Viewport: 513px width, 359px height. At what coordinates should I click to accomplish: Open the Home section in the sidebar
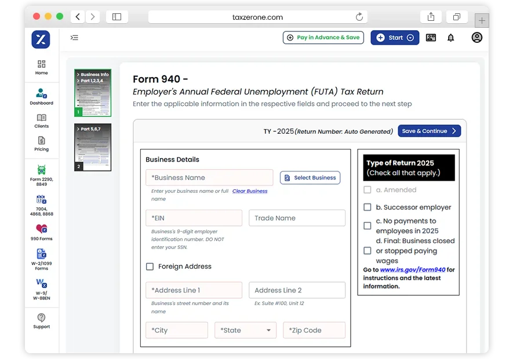coord(41,67)
